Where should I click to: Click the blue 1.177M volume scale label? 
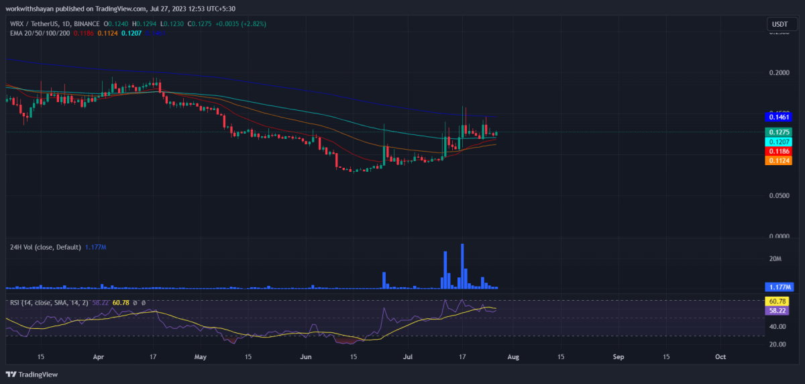click(x=779, y=287)
